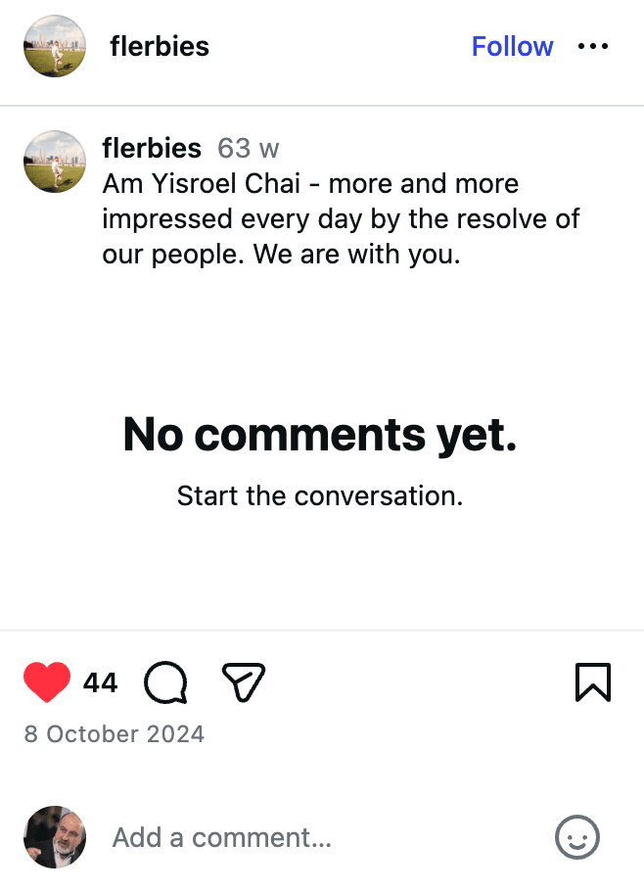Image resolution: width=644 pixels, height=891 pixels.
Task: Follow the flerbies account
Action: [512, 46]
